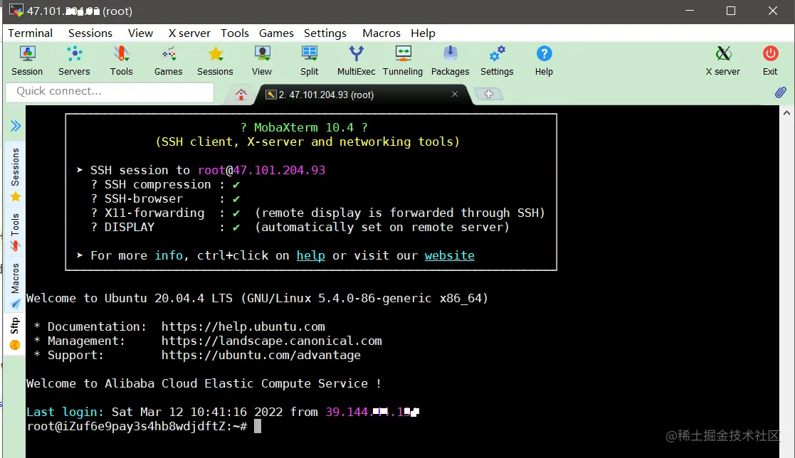Click the terminal command prompt line
Screen dimensions: 795x458
pyautogui.click(x=144, y=426)
